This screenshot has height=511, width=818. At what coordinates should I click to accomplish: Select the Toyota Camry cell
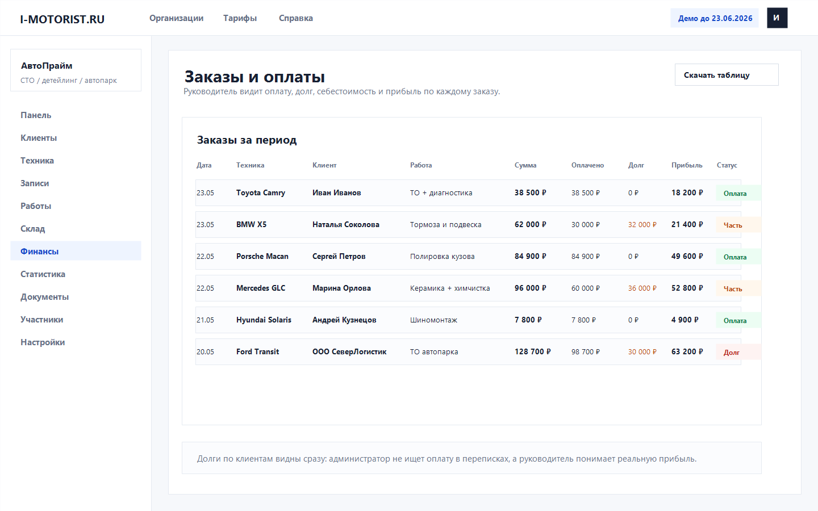tap(261, 192)
